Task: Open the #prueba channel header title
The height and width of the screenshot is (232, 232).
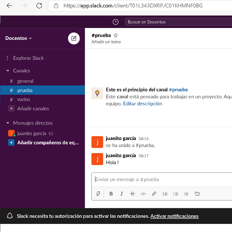Action: (101, 35)
